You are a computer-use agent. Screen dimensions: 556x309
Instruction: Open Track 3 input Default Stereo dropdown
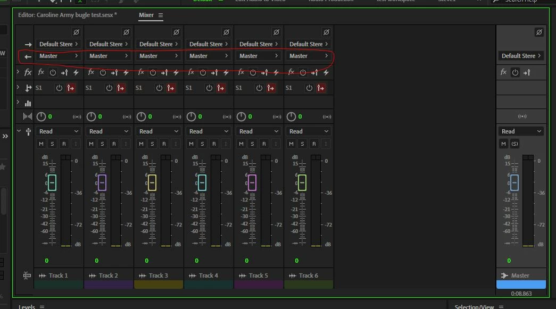[159, 44]
